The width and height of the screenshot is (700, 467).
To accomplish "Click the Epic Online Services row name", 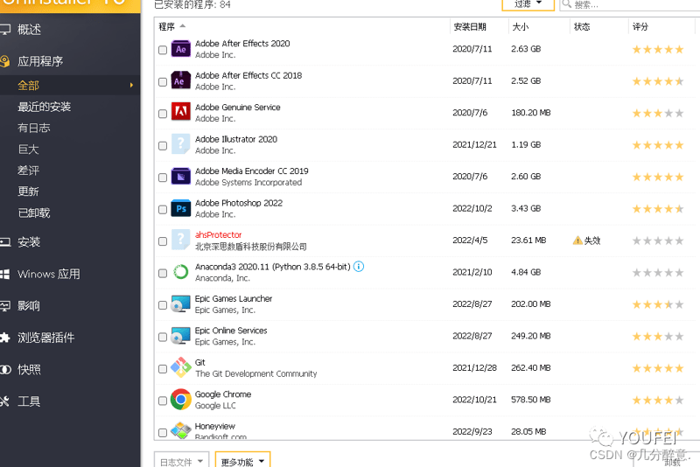I will coord(231,331).
